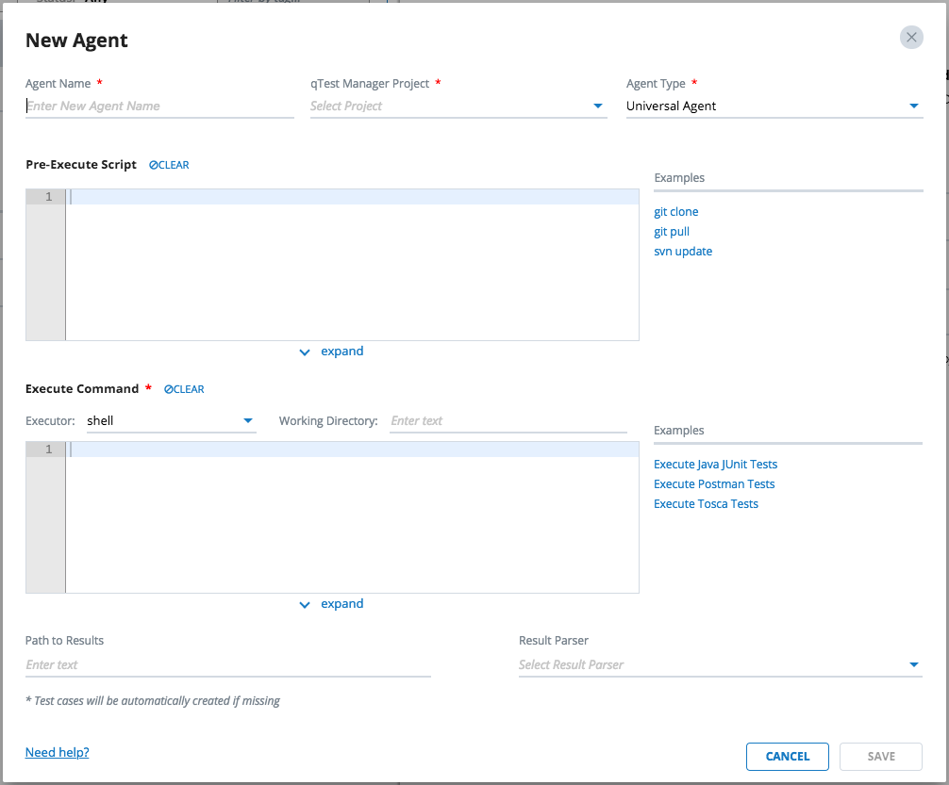Open the Executor shell dropdown

[x=170, y=420]
